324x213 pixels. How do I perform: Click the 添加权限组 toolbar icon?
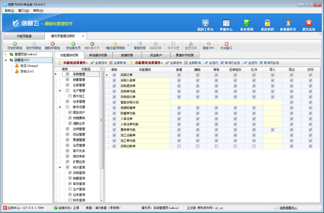click(x=15, y=44)
